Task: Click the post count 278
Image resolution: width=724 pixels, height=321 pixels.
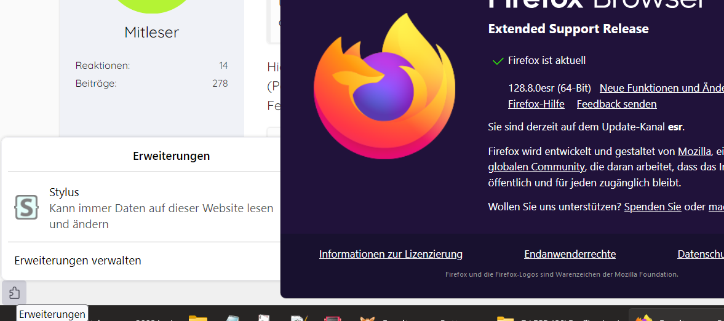Action: point(220,84)
